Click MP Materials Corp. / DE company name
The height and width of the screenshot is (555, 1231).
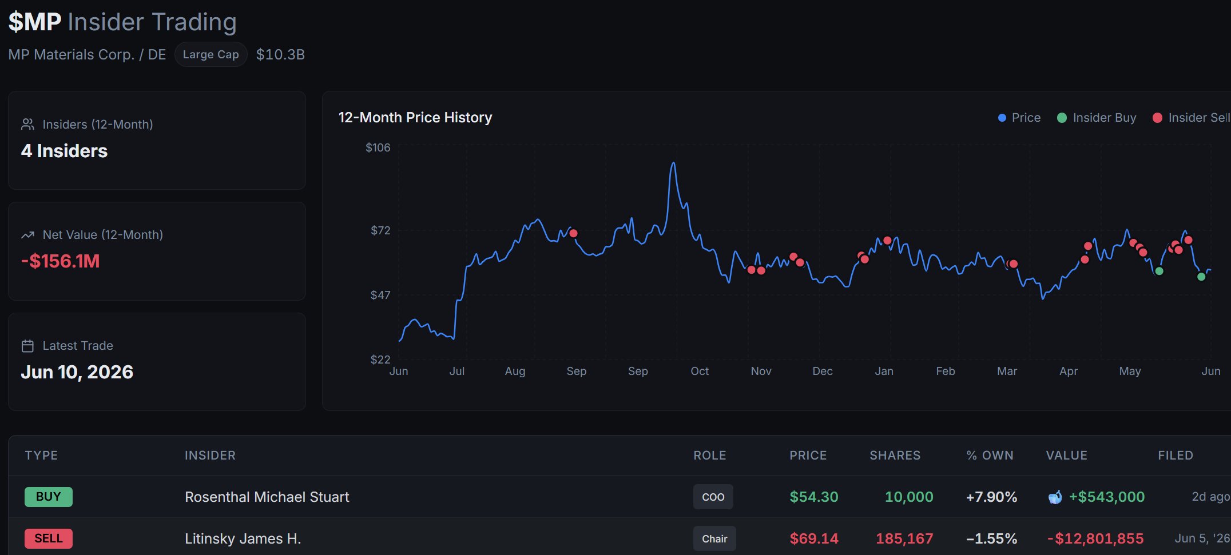click(87, 54)
